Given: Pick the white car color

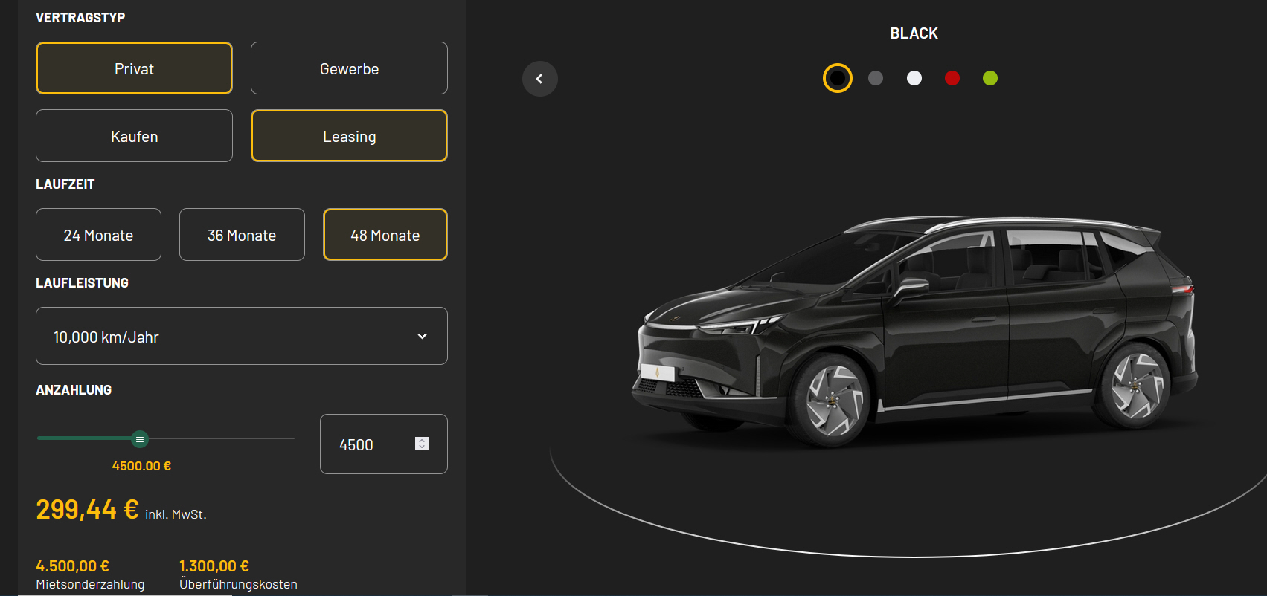Looking at the screenshot, I should tap(914, 78).
